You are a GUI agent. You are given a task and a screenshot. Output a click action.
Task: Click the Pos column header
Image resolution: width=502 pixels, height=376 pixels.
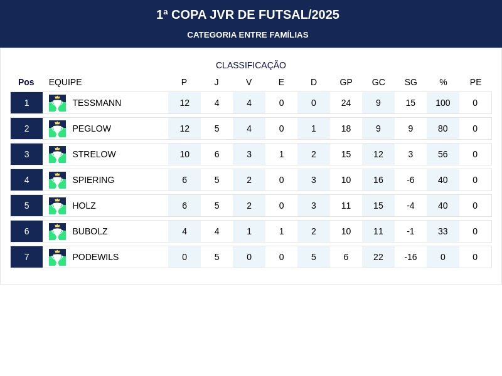(x=26, y=82)
